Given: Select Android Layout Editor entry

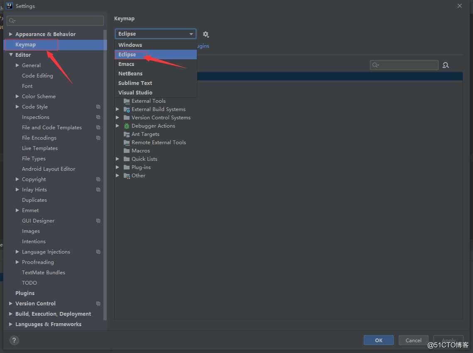Looking at the screenshot, I should click(x=49, y=169).
